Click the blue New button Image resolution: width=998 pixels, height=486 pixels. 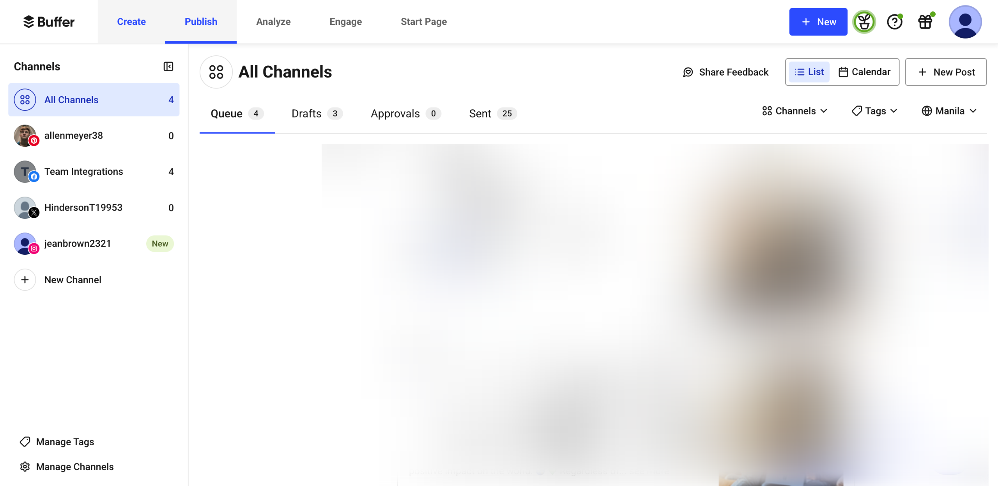coord(818,22)
